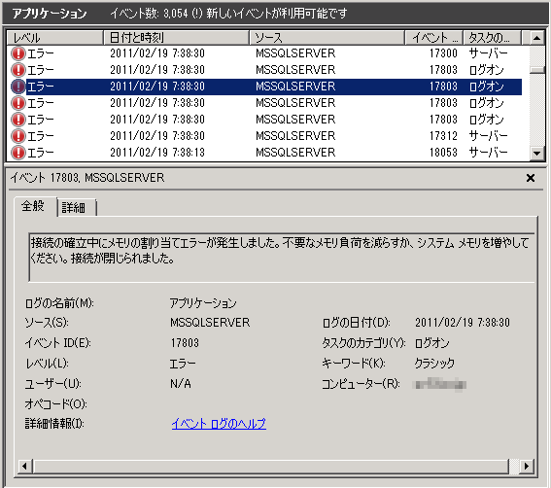Click the error icon of event 18053 row
Image resolution: width=551 pixels, height=488 pixels.
17,153
